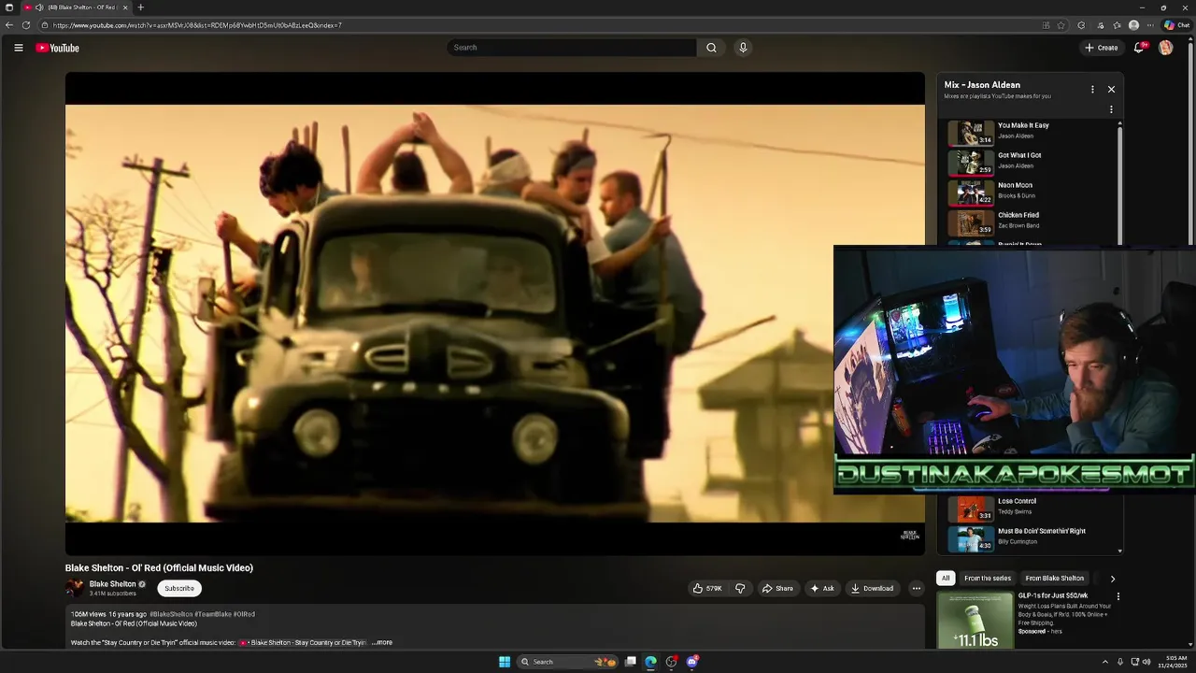This screenshot has height=673, width=1196.
Task: Reload the page
Action: pyautogui.click(x=26, y=25)
